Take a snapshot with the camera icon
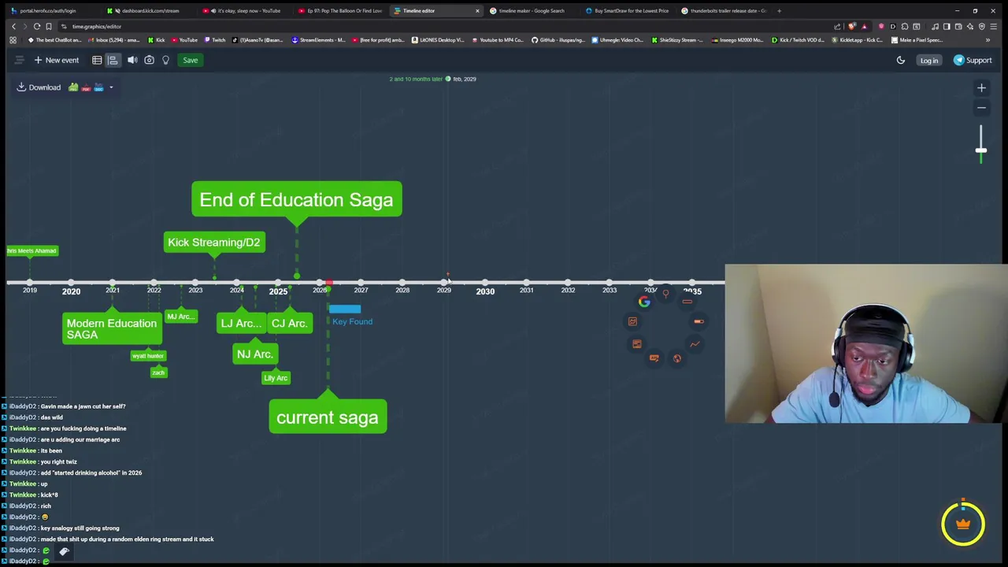 [x=149, y=60]
